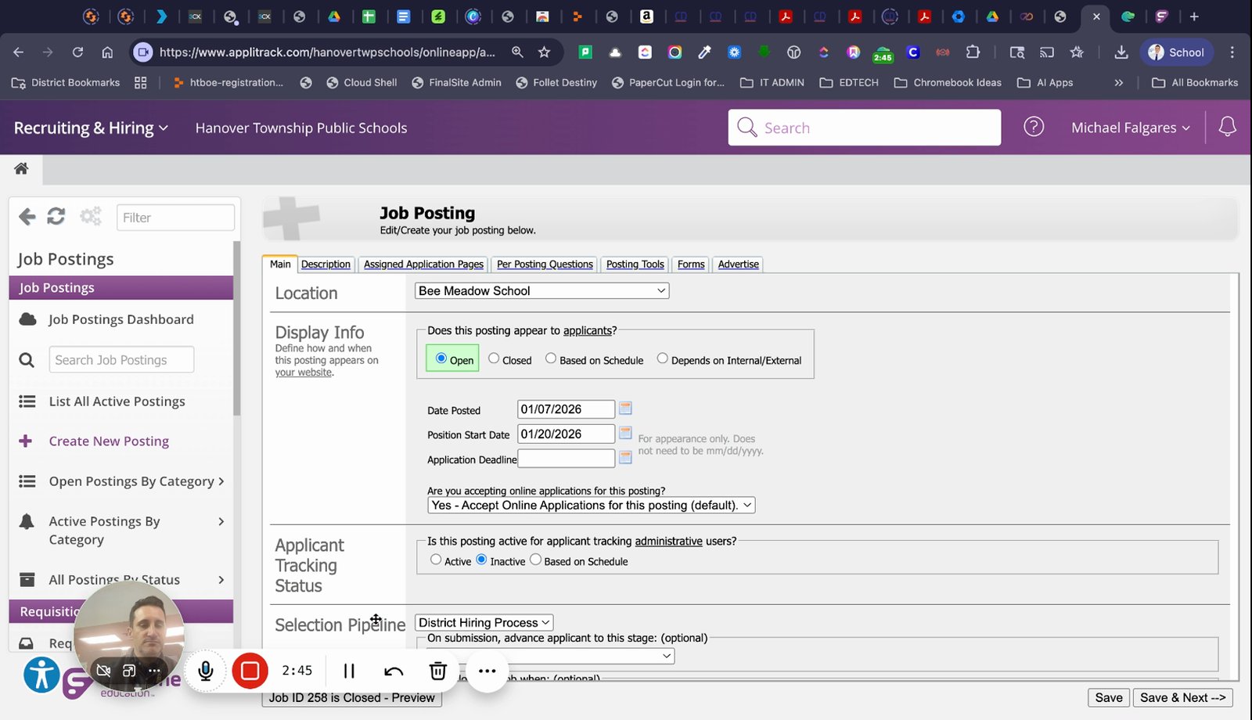This screenshot has height=720, width=1252.
Task: Restart recording with the undo arrow
Action: pyautogui.click(x=394, y=671)
